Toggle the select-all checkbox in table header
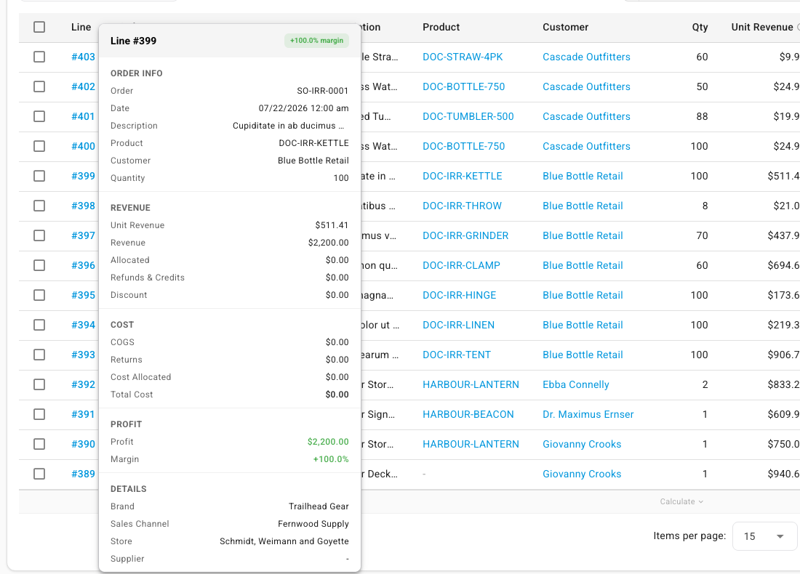The height and width of the screenshot is (574, 800). (x=39, y=27)
